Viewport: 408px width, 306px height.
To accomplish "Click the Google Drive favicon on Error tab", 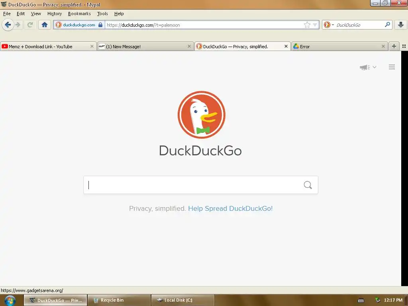I will [x=296, y=46].
